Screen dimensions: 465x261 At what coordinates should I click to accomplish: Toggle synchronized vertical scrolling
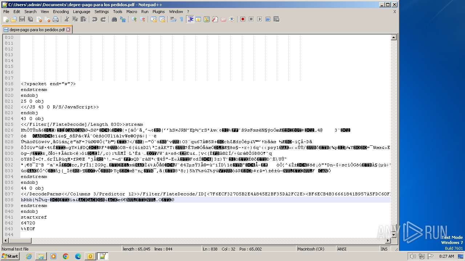coord(154,19)
